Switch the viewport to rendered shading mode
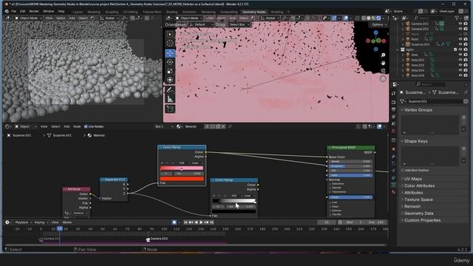 [x=378, y=18]
